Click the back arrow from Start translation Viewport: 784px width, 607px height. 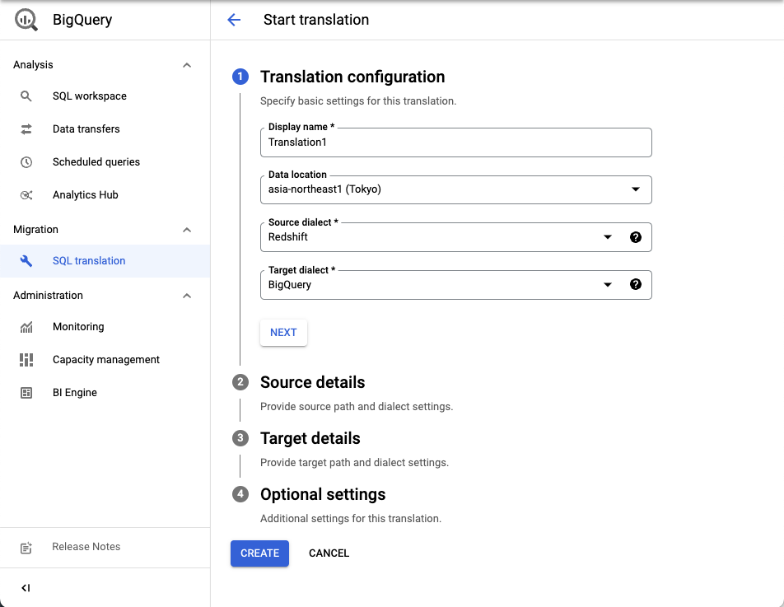point(234,19)
